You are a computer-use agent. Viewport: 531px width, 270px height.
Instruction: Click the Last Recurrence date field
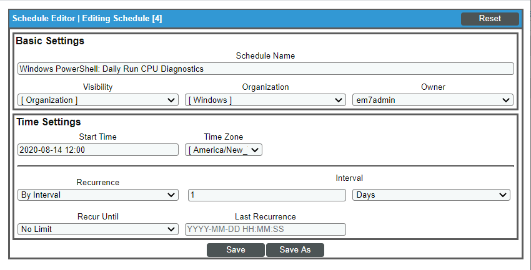pos(265,229)
